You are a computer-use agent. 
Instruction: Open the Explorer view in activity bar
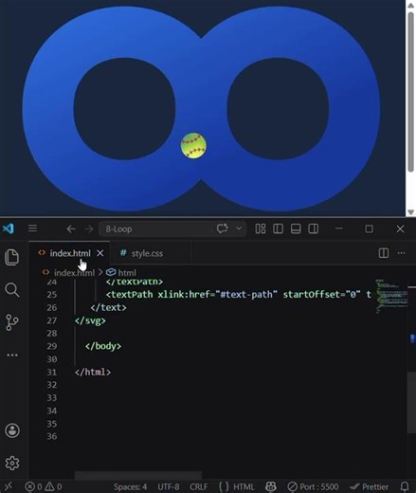tap(12, 257)
